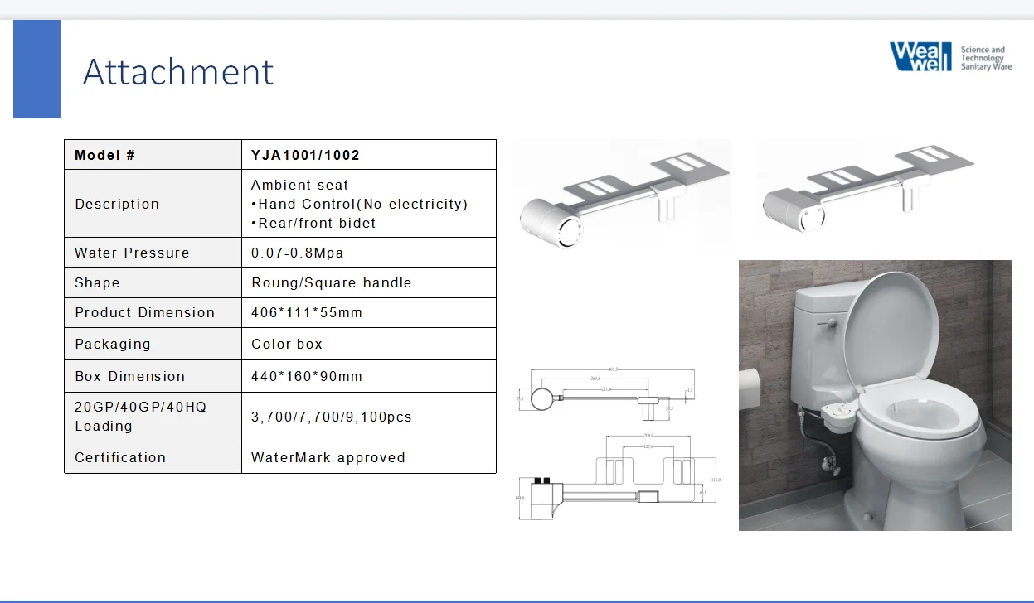The image size is (1034, 603).
Task: Click the 'Rear/front bidet' bullet
Action: [313, 223]
